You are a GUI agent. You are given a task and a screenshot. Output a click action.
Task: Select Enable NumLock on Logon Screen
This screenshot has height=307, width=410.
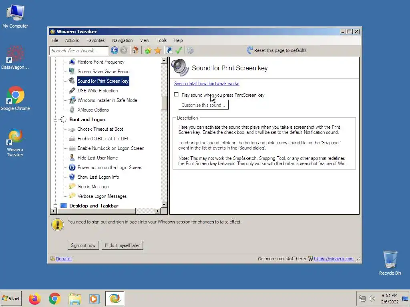click(x=111, y=148)
